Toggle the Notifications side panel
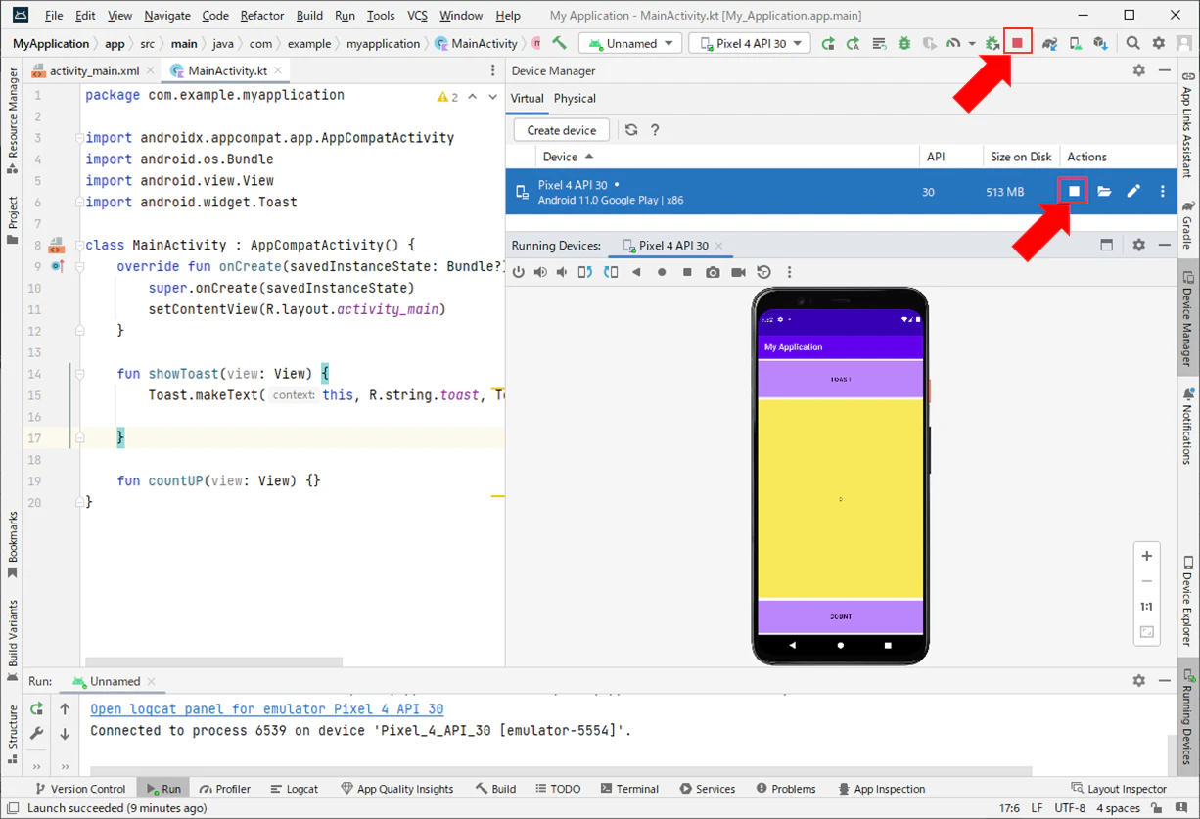Image resolution: width=1200 pixels, height=819 pixels. click(x=1187, y=427)
